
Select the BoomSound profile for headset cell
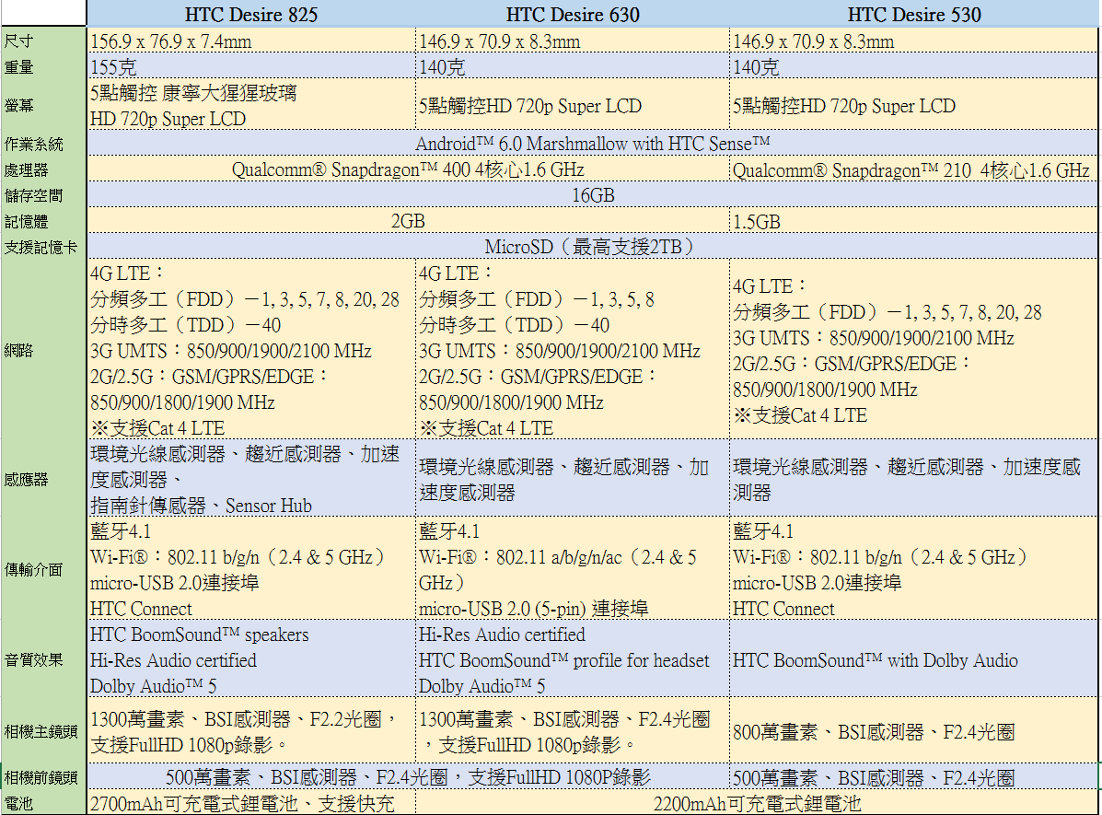click(573, 658)
